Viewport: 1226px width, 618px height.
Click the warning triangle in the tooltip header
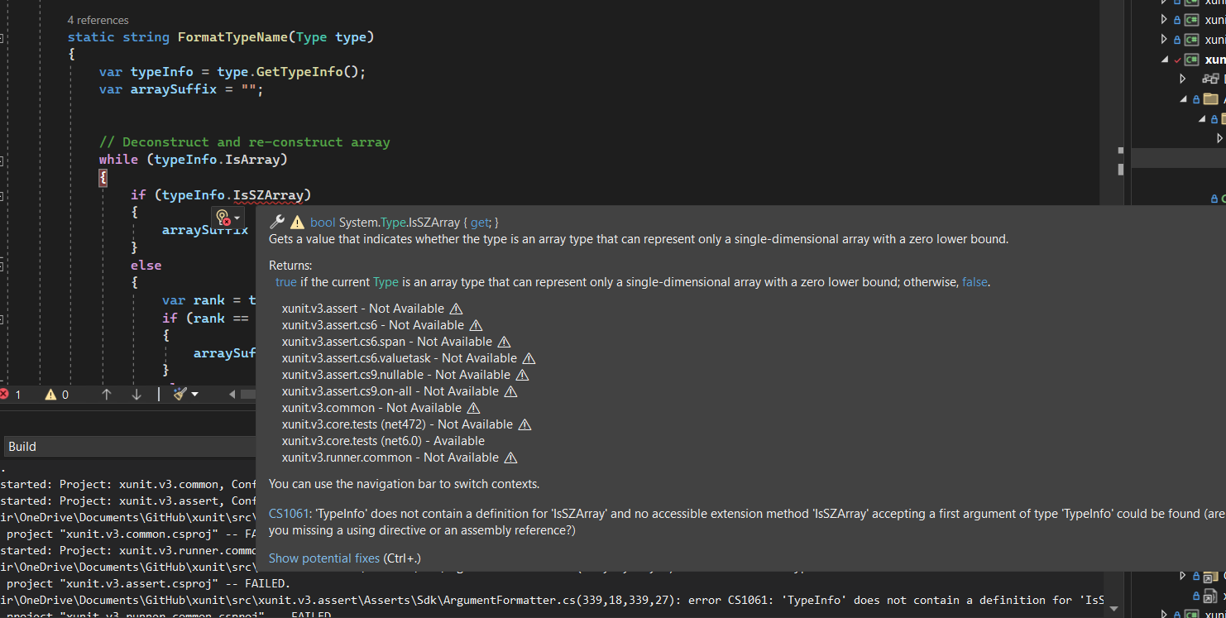click(297, 222)
